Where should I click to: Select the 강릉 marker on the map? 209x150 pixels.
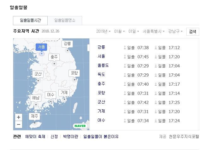[x=67, y=44]
